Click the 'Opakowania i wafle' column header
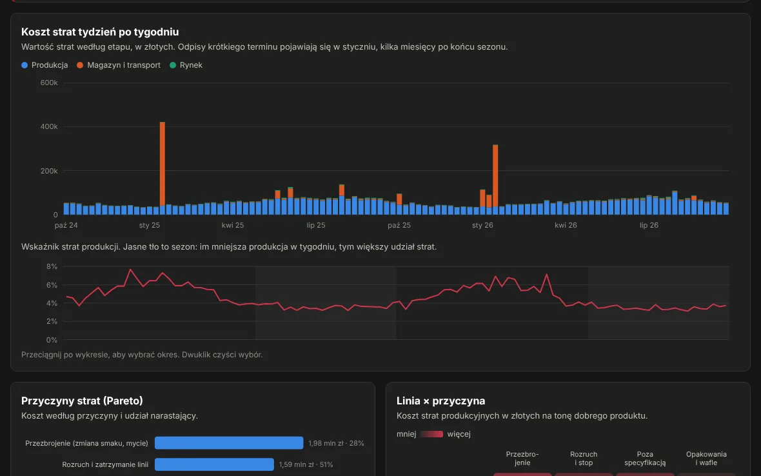Viewport: 761px width, 476px height. 706,459
